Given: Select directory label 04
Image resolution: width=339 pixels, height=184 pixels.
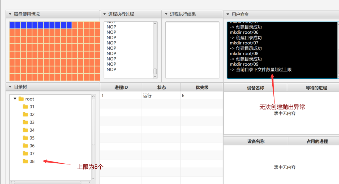Looking at the screenshot, I should (32, 130).
